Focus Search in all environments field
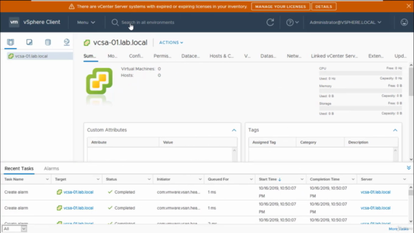The width and height of the screenshot is (414, 233). [148, 23]
